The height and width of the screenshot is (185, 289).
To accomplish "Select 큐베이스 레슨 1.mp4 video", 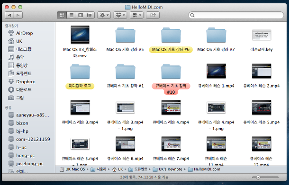I will coord(216,71).
